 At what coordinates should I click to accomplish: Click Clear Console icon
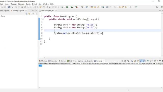(x=132, y=61)
